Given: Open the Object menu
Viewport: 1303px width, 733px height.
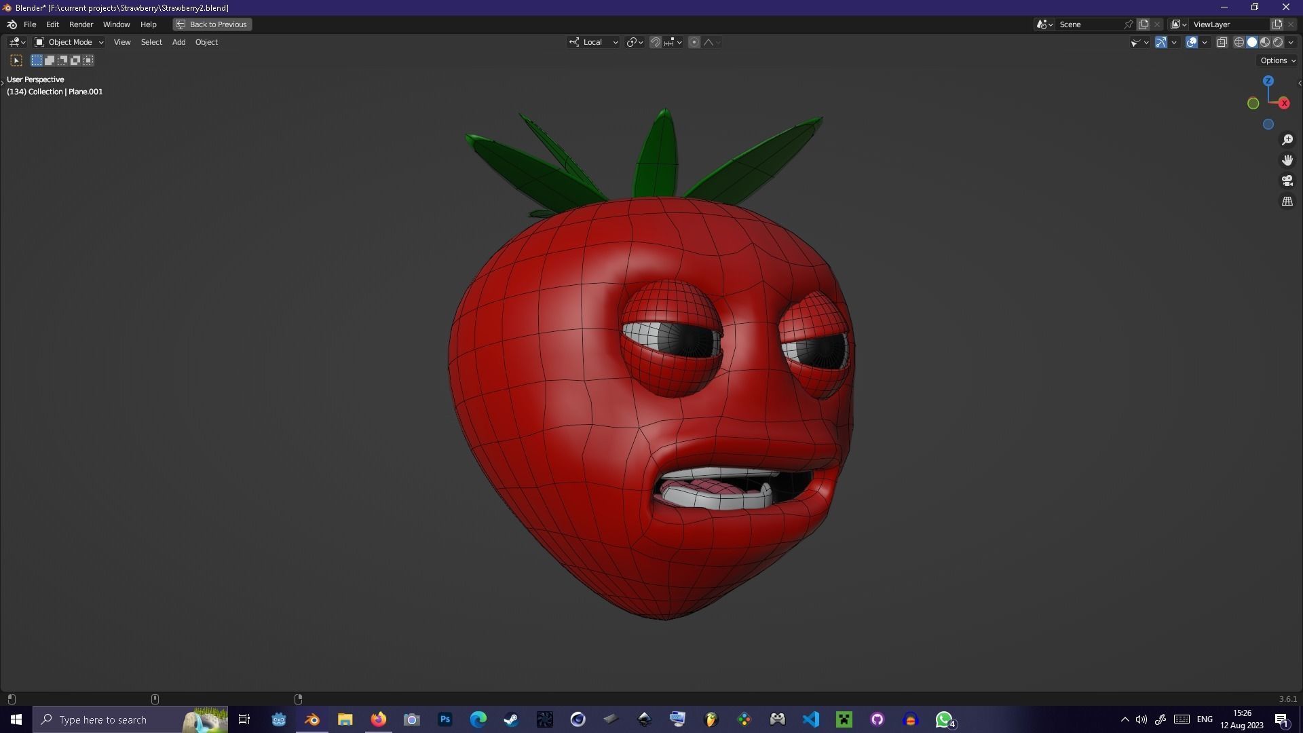Looking at the screenshot, I should [206, 42].
